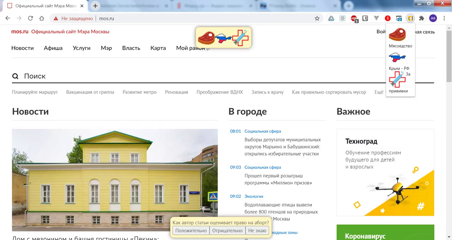The image size is (452, 240).
Task: Open news about municipal deputy elections
Action: click(x=282, y=147)
